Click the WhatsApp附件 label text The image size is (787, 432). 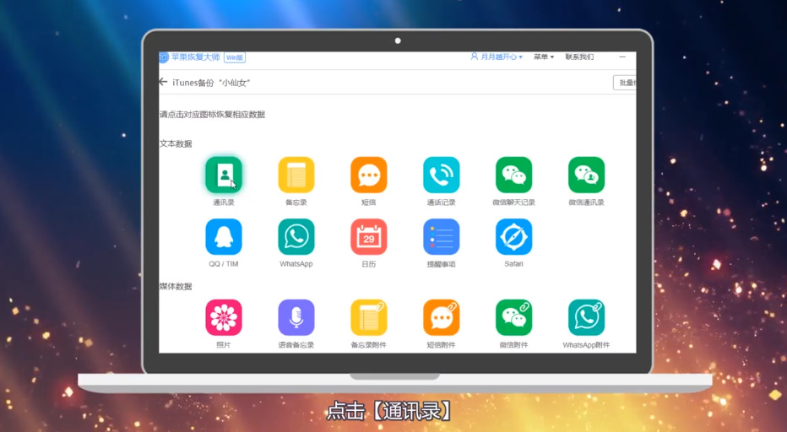click(586, 345)
